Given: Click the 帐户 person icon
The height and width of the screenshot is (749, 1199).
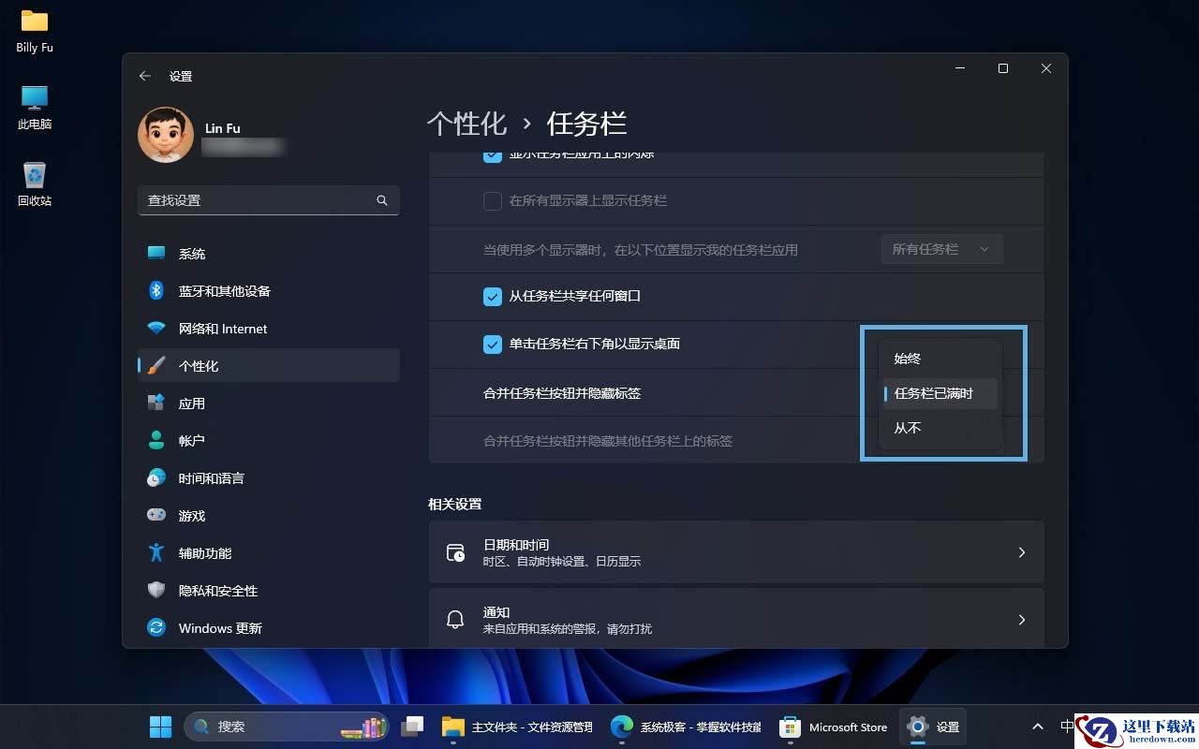Looking at the screenshot, I should point(156,440).
